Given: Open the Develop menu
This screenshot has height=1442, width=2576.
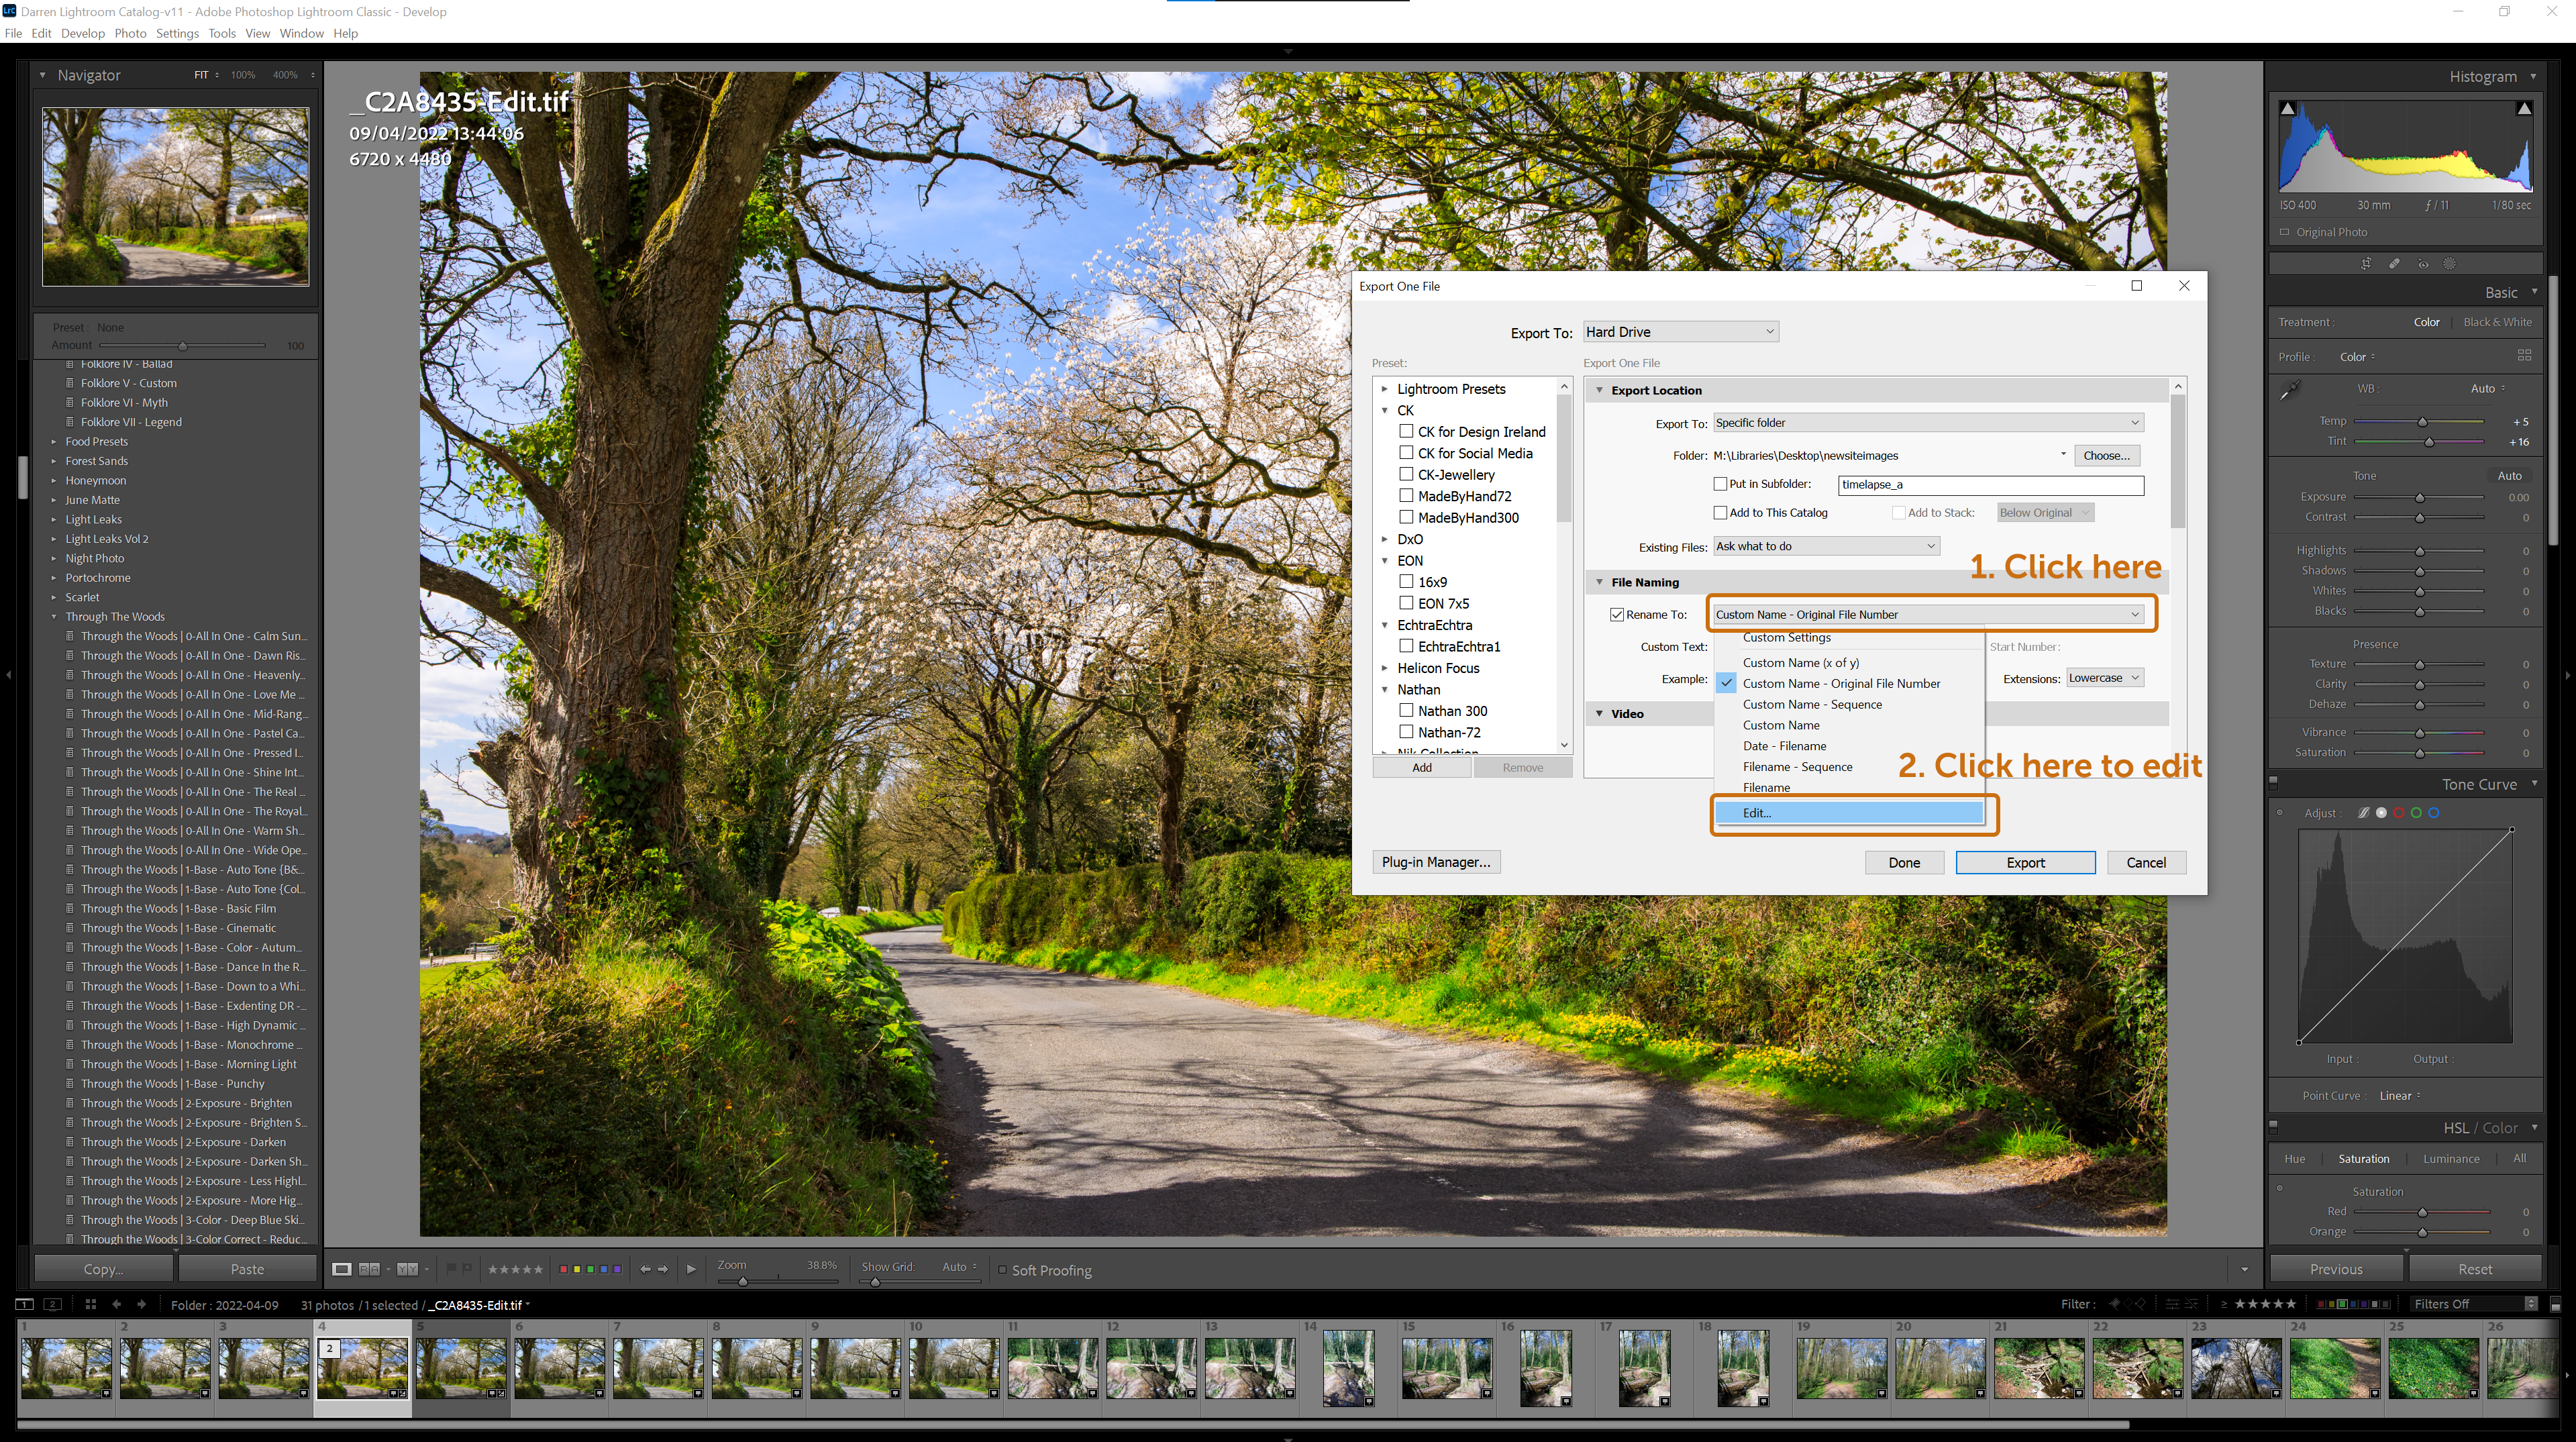Looking at the screenshot, I should 82,33.
